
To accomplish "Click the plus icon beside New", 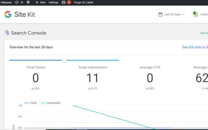I will 37,2.
